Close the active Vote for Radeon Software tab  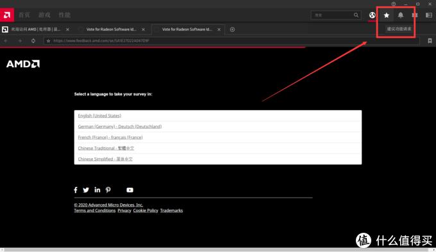tap(219, 29)
